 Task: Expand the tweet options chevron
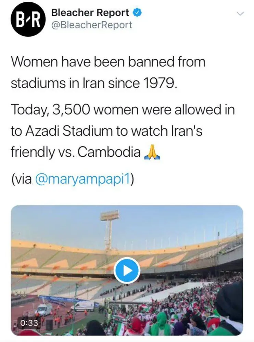pyautogui.click(x=240, y=14)
